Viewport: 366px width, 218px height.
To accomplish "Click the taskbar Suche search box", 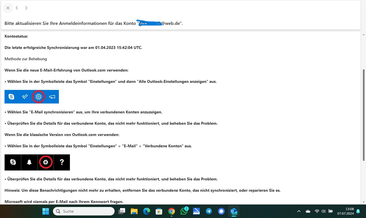I will (84, 211).
